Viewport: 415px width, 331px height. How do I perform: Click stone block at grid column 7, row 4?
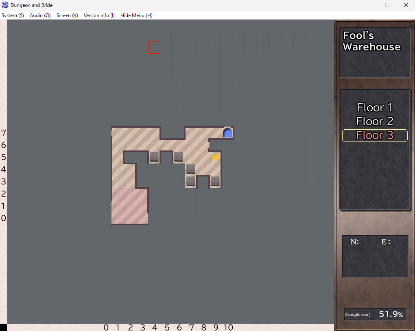tap(191, 169)
